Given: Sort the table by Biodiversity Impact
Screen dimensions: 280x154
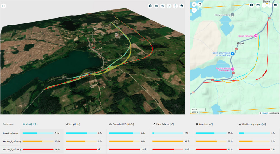Looking at the screenshot, I should (x=252, y=124).
